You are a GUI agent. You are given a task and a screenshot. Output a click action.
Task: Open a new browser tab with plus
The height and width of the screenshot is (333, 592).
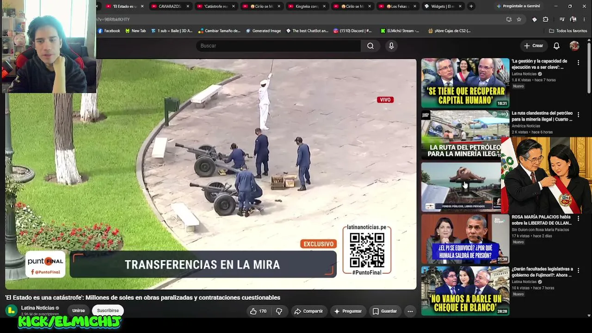tap(471, 6)
